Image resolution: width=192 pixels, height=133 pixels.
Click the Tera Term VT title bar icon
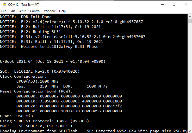click(x=4, y=4)
